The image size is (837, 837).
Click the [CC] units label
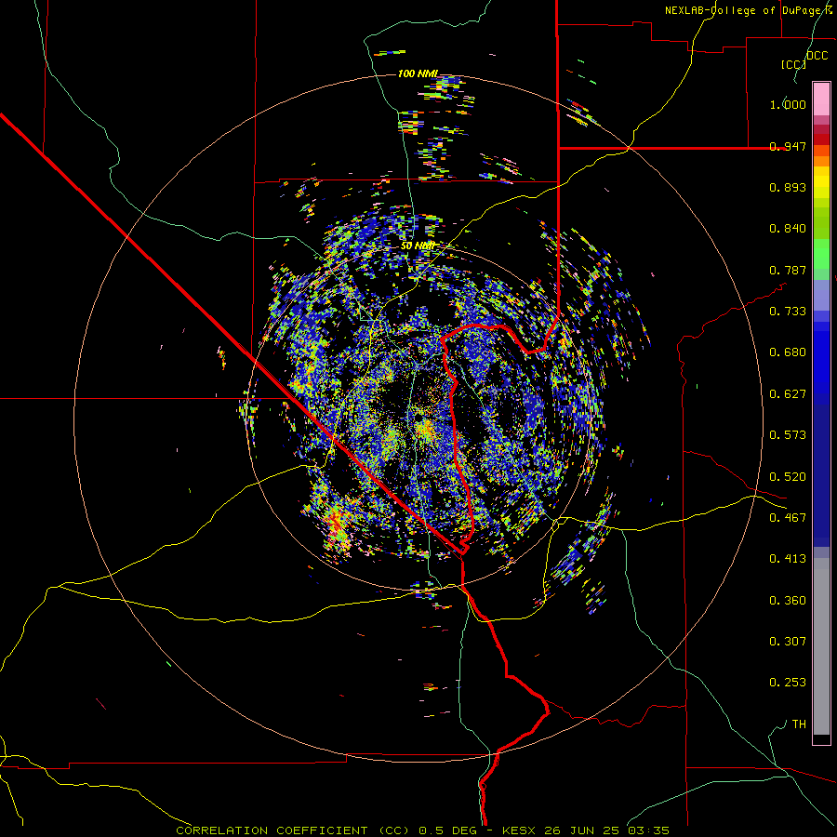(x=793, y=64)
